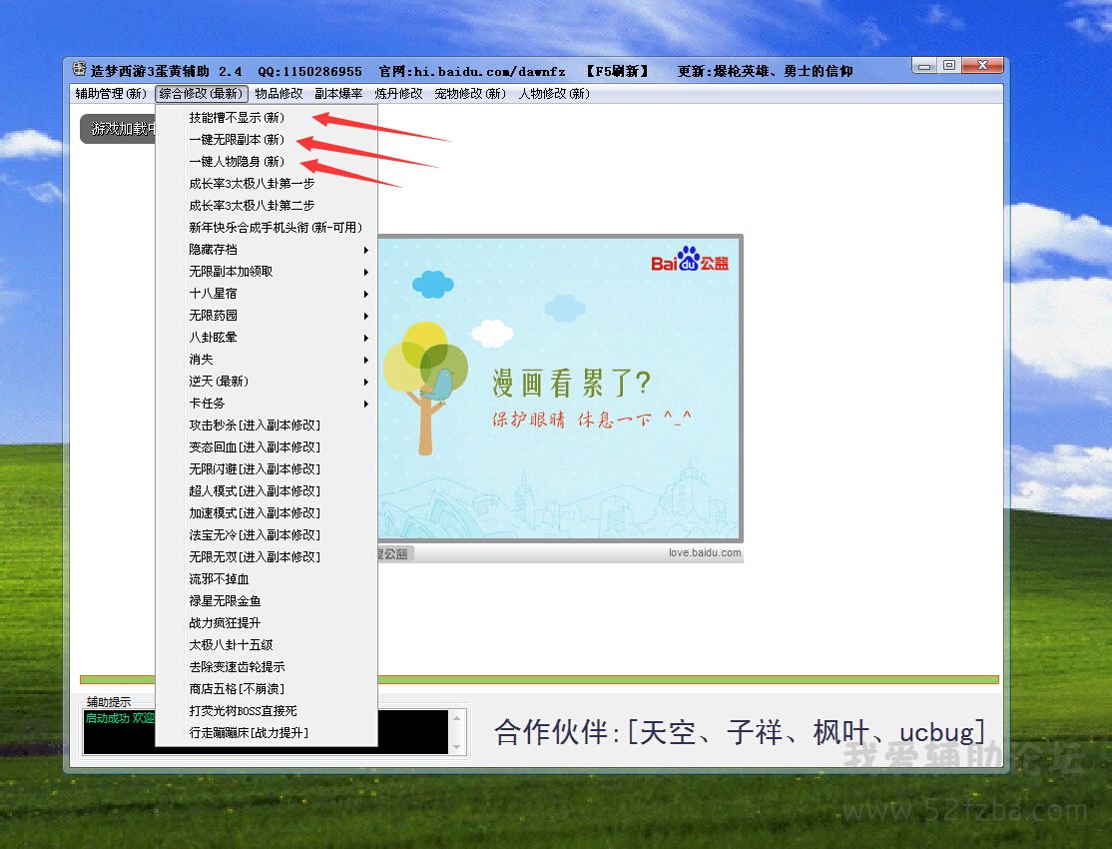The width and height of the screenshot is (1112, 849).
Task: Open the 宠物修改(新) menu
Action: click(x=470, y=94)
